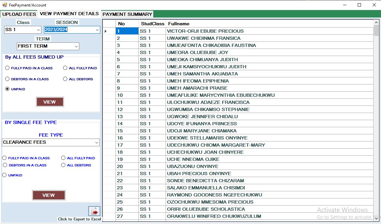381x224 pixels.
Task: Click the current row arrow indicator
Action: point(106,31)
